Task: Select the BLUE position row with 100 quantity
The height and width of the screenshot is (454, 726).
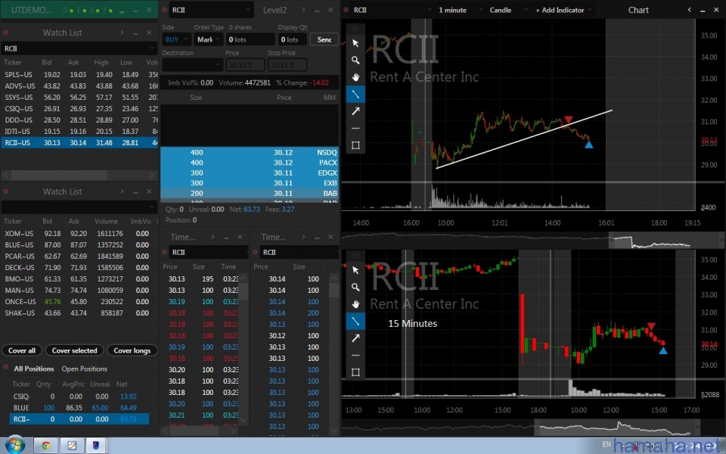Action: point(79,408)
